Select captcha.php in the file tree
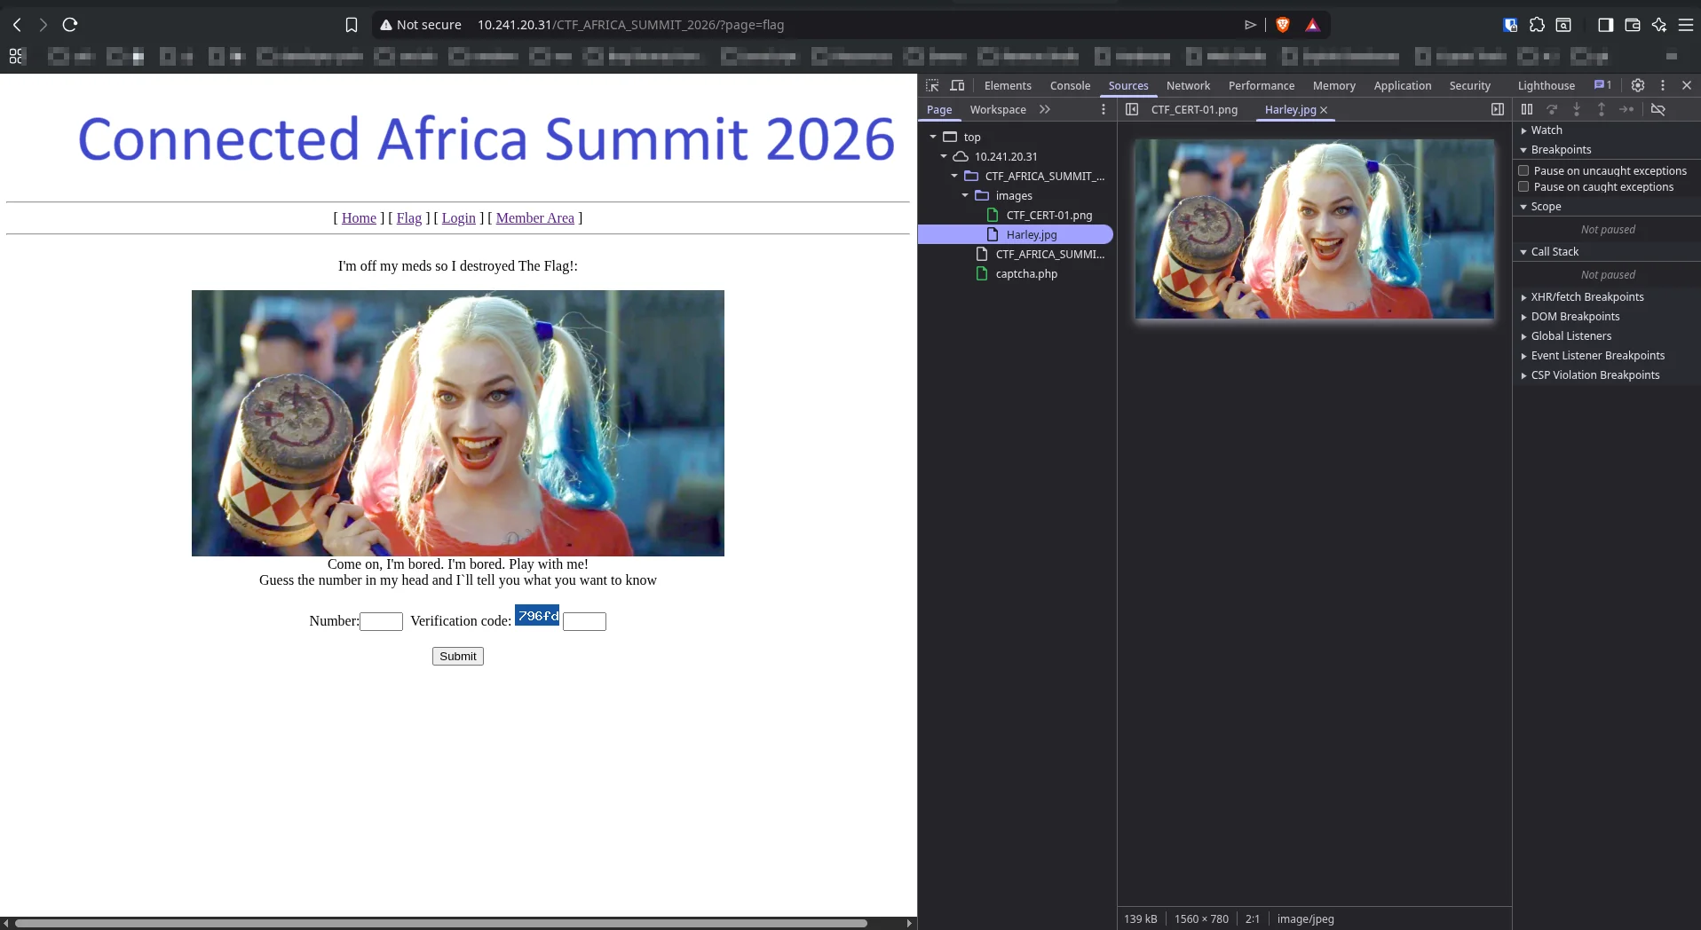This screenshot has width=1701, height=930. pyautogui.click(x=1026, y=273)
